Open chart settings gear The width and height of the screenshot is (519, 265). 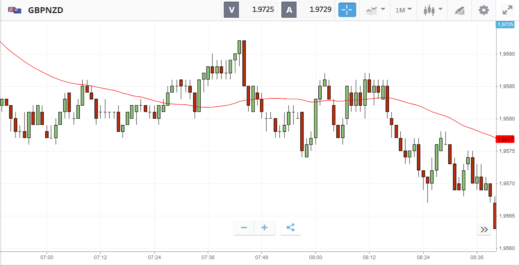point(484,10)
